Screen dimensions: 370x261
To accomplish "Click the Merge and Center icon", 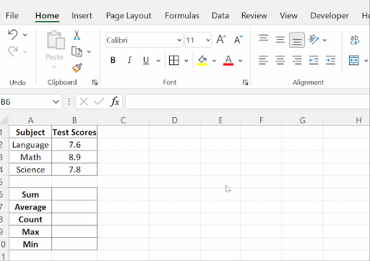I will click(x=354, y=60).
